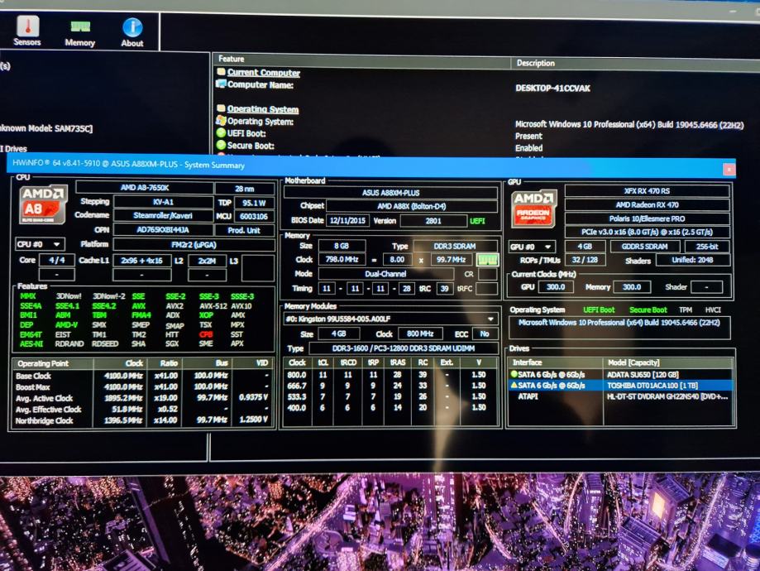Click the PCIe v3.0 x16 link field

647,232
